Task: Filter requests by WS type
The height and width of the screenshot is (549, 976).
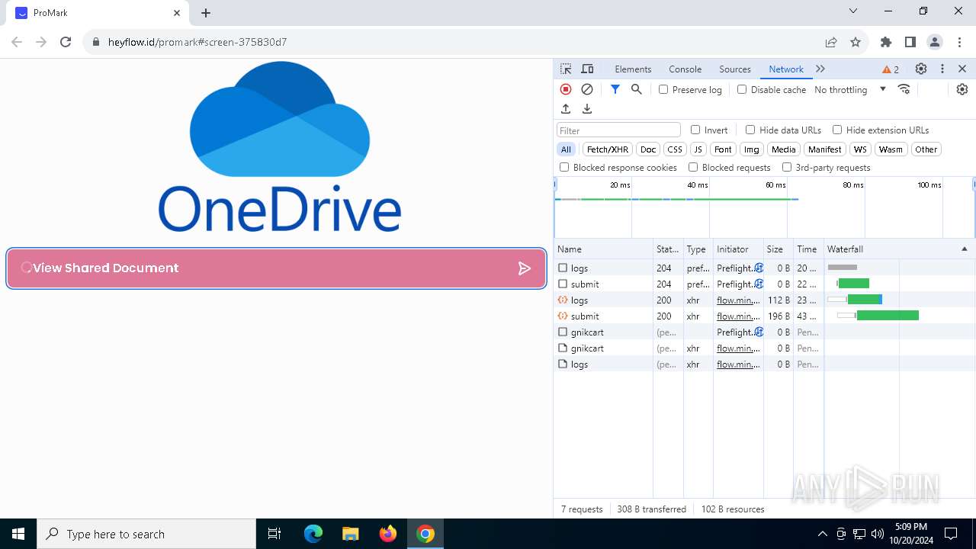Action: pyautogui.click(x=860, y=149)
